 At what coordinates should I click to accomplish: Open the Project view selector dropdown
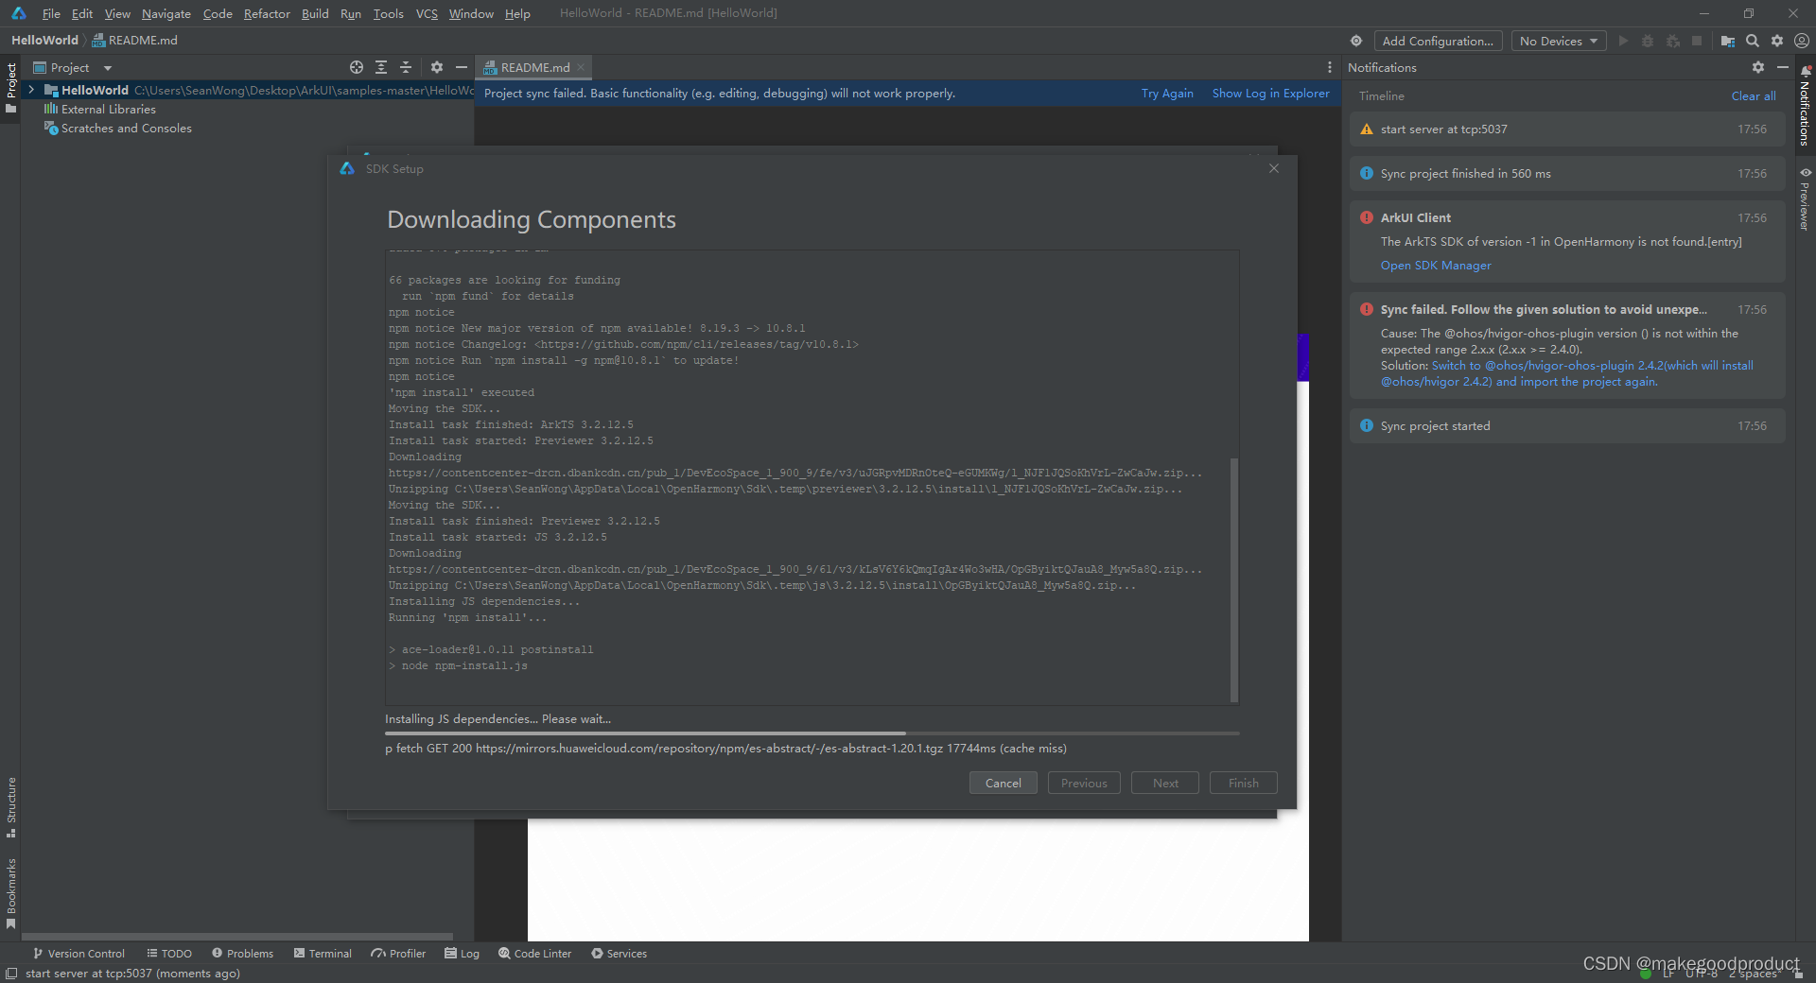click(73, 67)
